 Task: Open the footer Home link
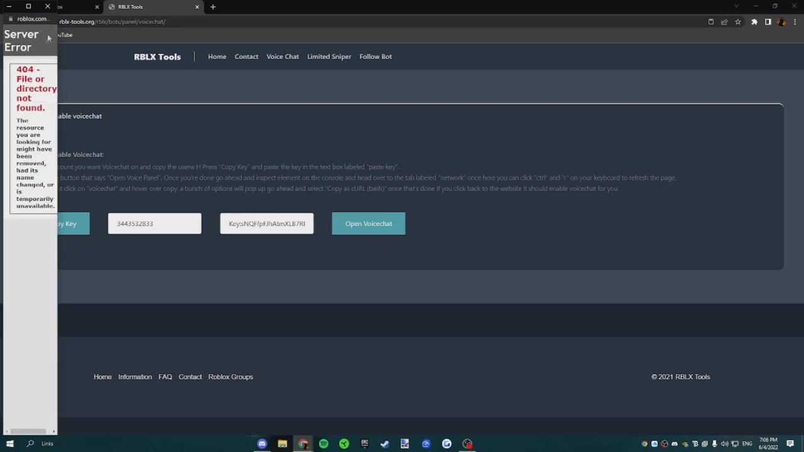point(102,377)
